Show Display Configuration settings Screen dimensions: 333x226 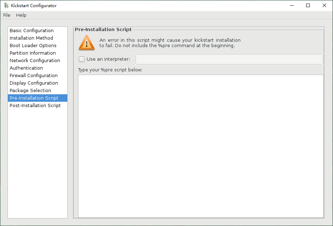click(38, 83)
